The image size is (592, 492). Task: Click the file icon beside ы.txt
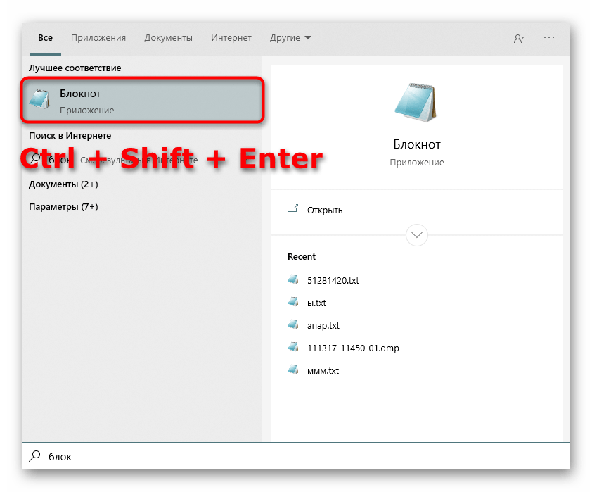[x=293, y=302]
